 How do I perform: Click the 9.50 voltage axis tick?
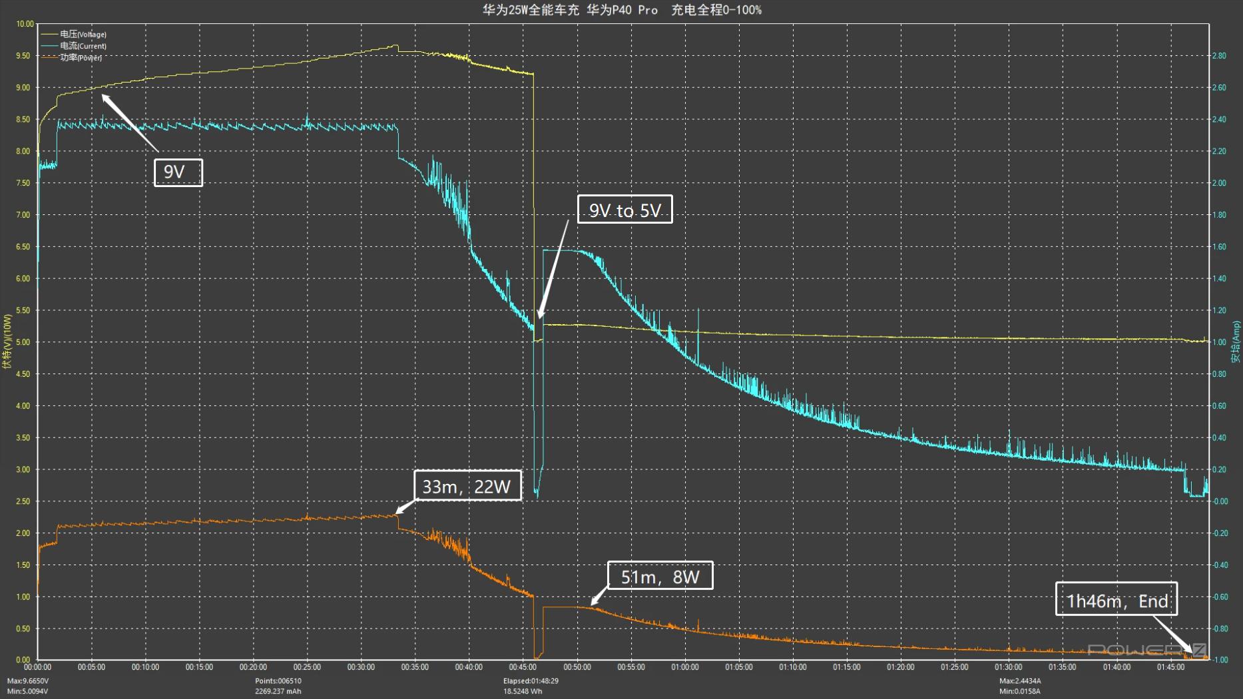[23, 56]
